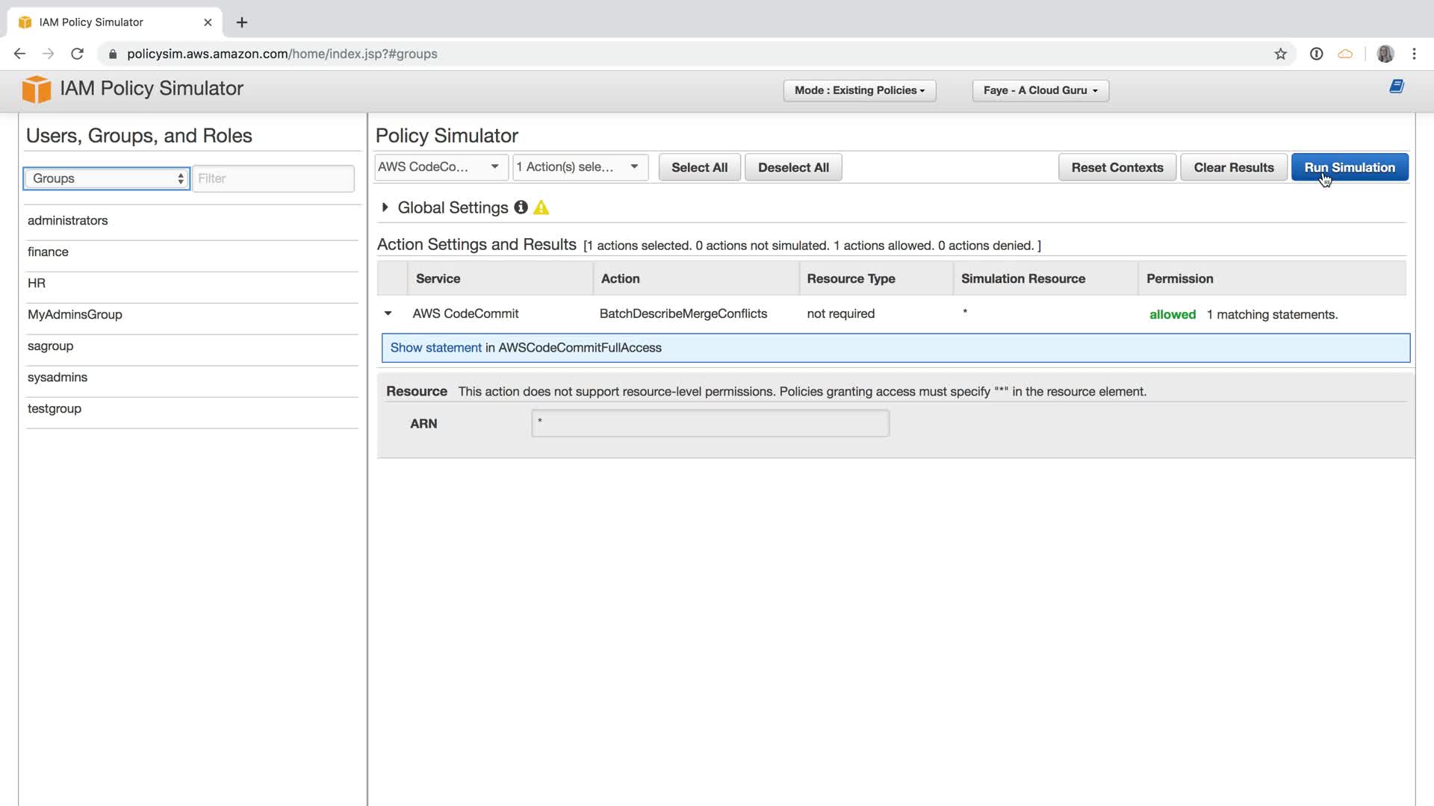Viewport: 1434px width, 806px height.
Task: Collapse the AWS CodeCommit result row
Action: [388, 313]
